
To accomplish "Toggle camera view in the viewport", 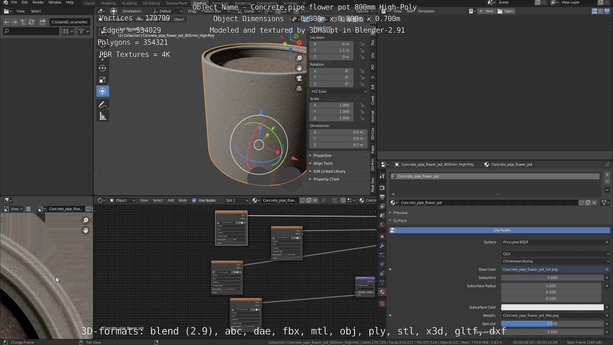I will 299,78.
